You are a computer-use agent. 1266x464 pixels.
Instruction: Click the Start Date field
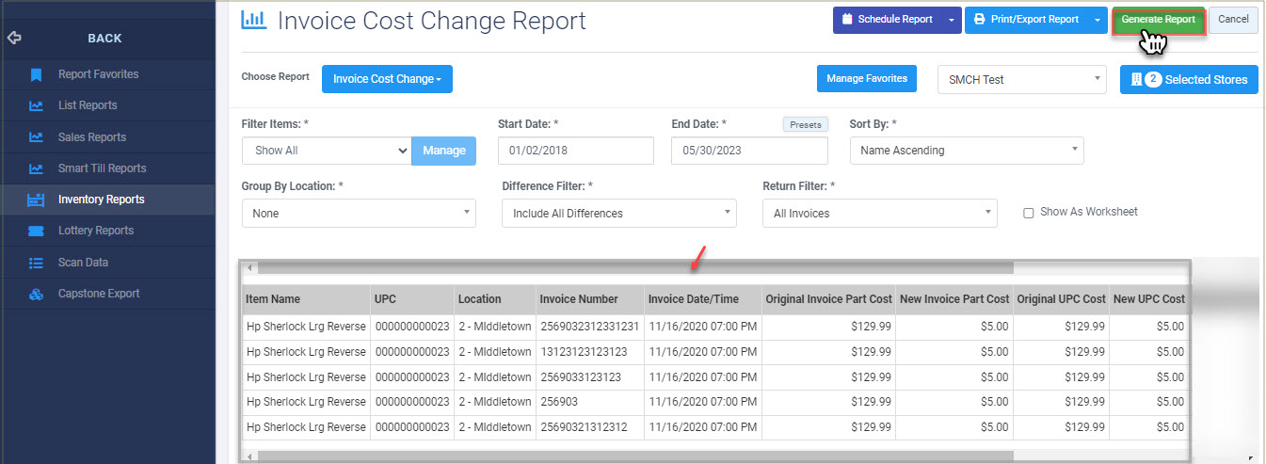576,151
